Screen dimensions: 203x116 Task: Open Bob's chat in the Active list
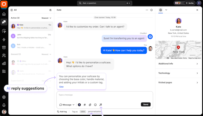point(31,46)
